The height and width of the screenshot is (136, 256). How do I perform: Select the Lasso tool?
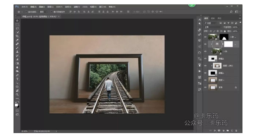(17, 29)
